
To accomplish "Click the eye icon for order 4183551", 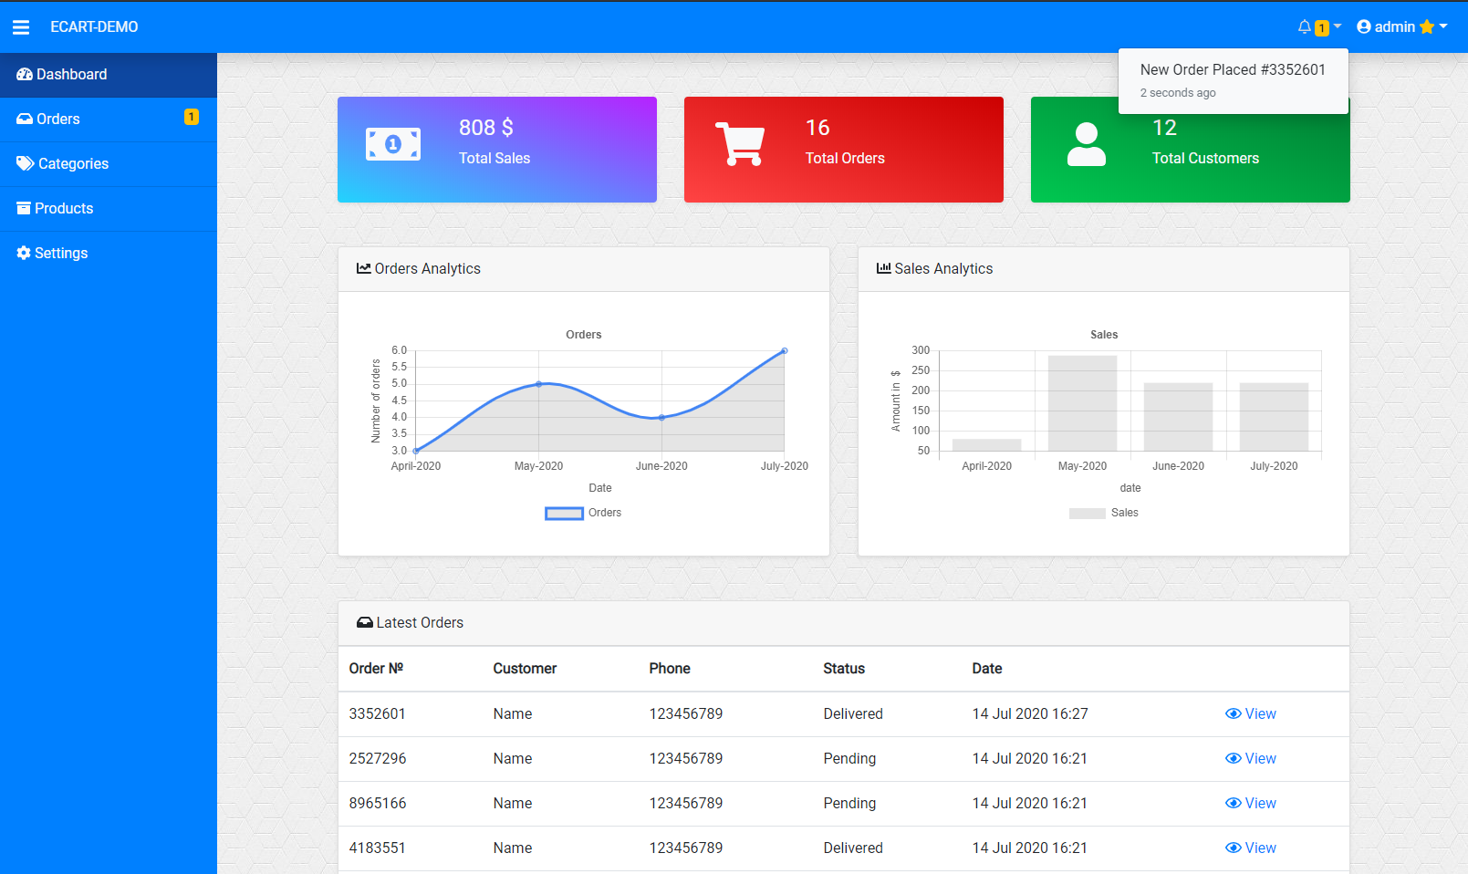I will 1234,848.
